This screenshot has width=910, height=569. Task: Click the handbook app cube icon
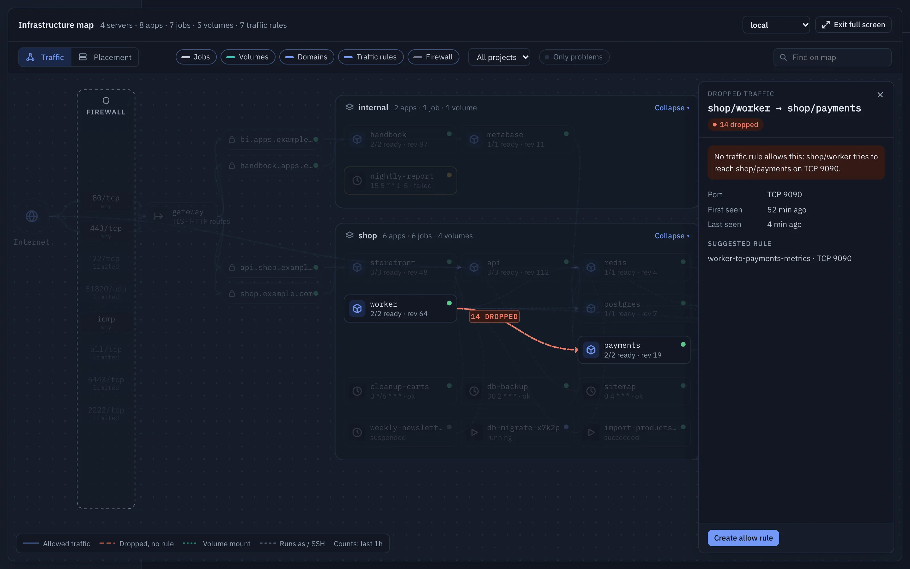[x=357, y=139]
